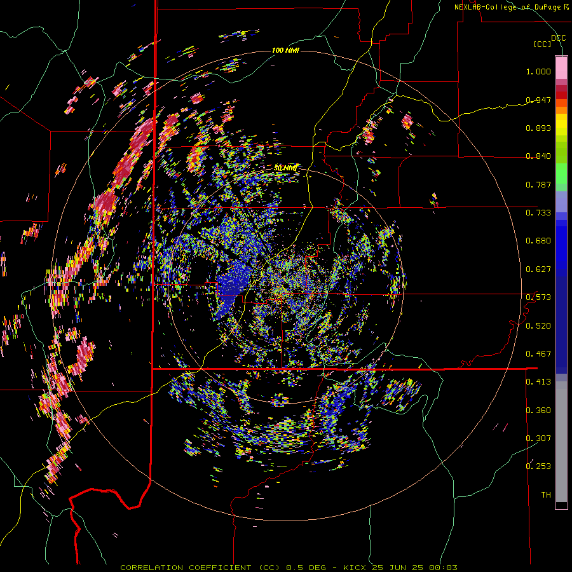
Task: Select the 0.573 scale value
Action: 538,297
